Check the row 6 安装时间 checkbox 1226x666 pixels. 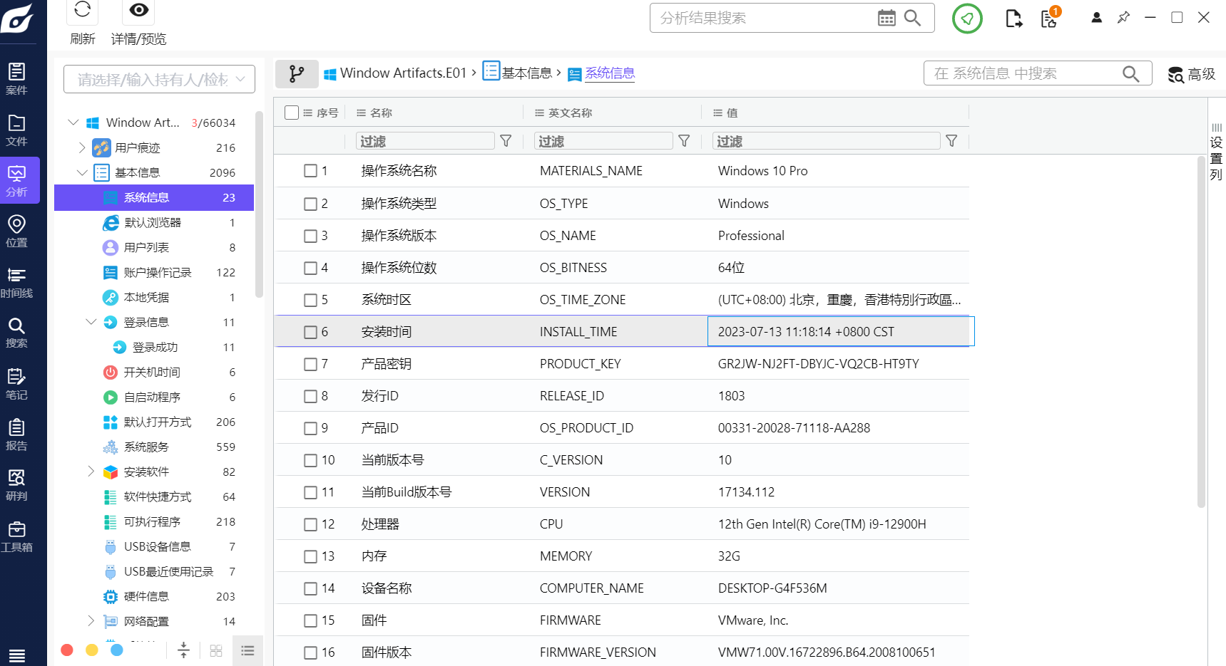click(310, 332)
